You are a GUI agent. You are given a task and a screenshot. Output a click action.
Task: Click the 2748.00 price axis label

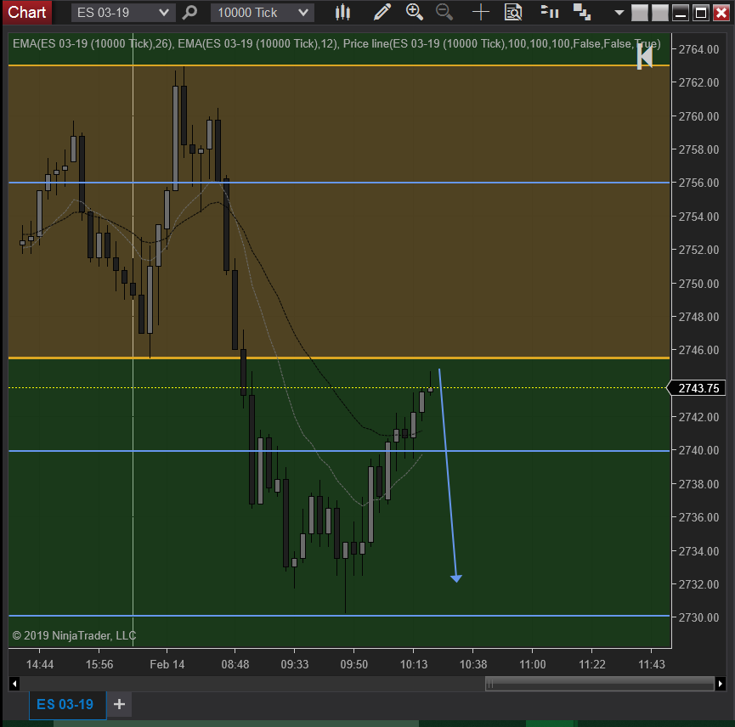(x=698, y=317)
